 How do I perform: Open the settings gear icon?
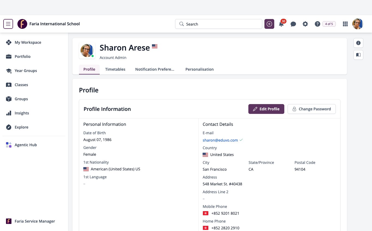[x=305, y=24]
